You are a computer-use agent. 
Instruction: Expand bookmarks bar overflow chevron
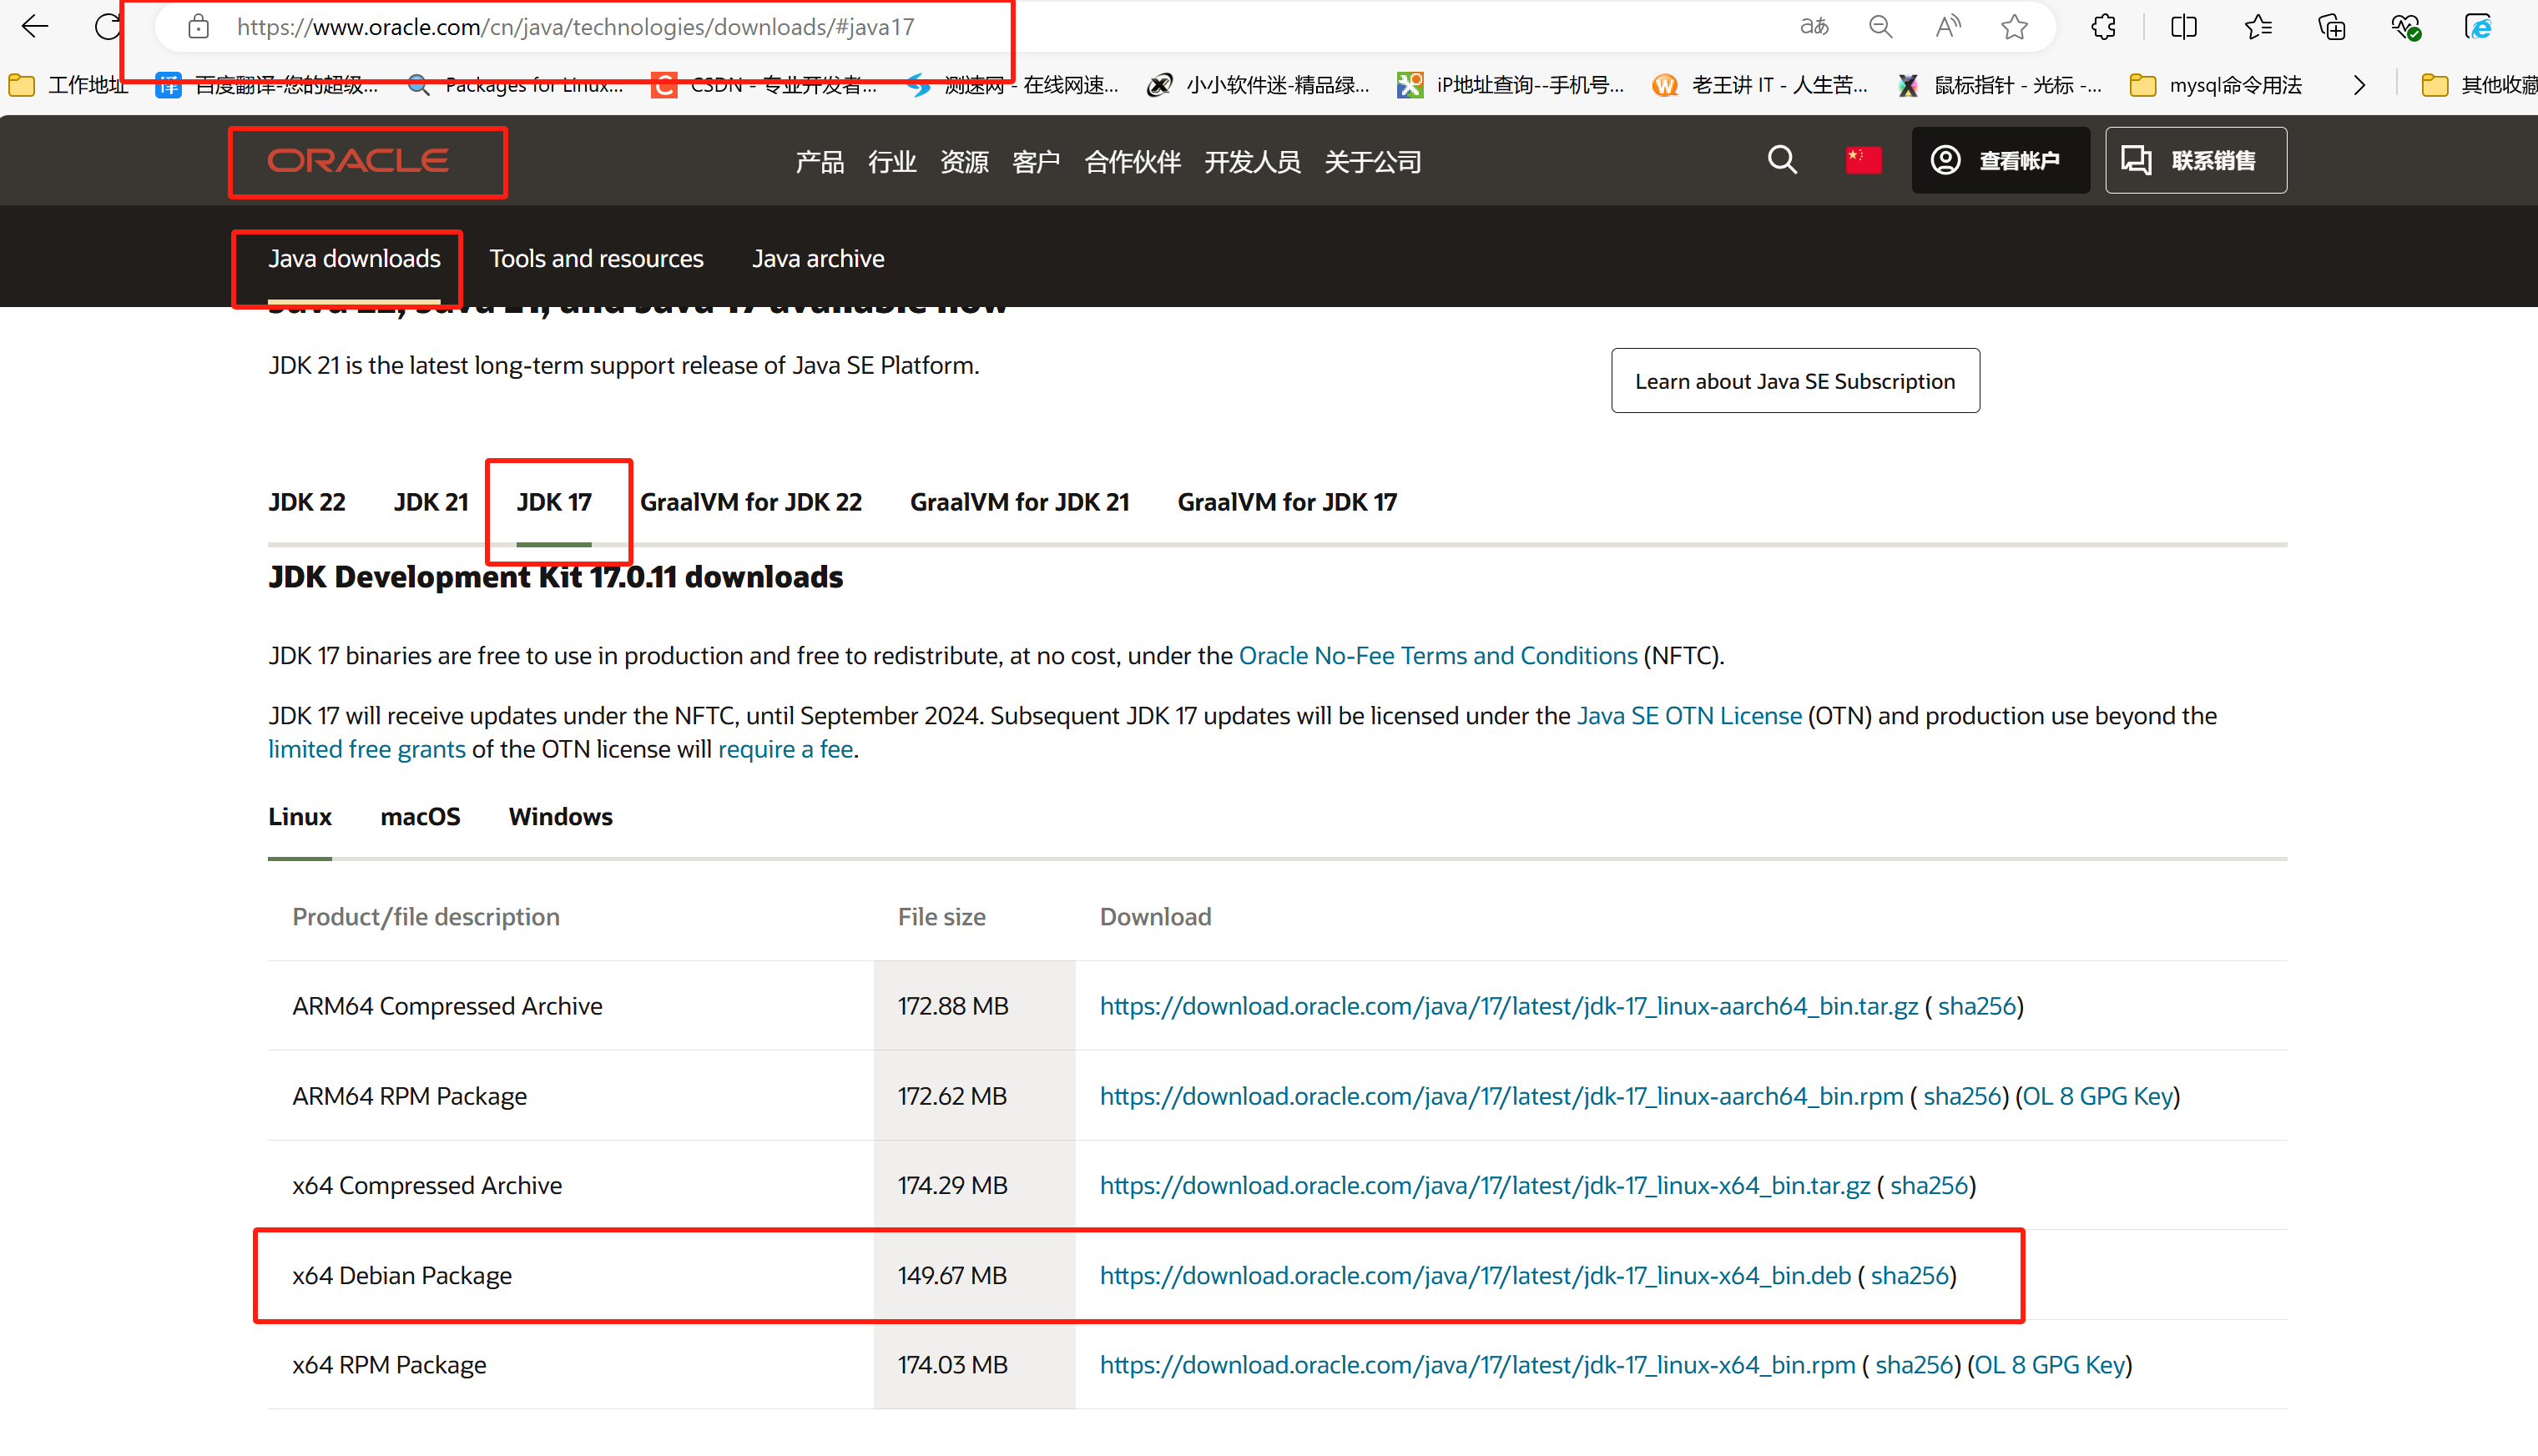[2360, 86]
